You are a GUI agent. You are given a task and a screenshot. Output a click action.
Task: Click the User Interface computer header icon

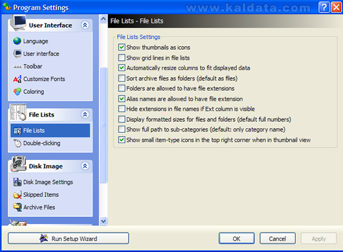pyautogui.click(x=18, y=23)
